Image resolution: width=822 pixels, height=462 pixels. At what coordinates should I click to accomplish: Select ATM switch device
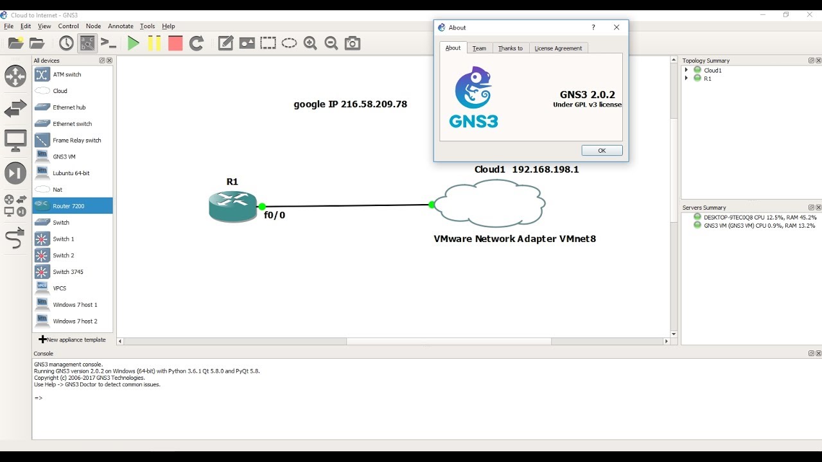tap(73, 74)
